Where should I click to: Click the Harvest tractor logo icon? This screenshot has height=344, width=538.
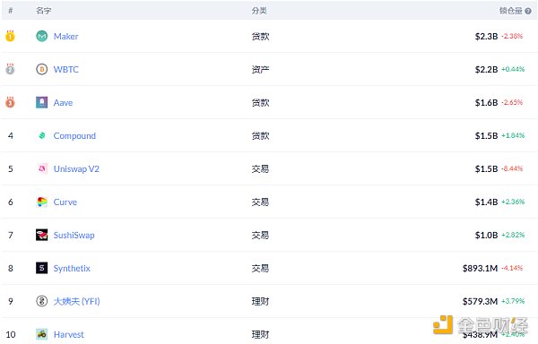pyautogui.click(x=42, y=334)
